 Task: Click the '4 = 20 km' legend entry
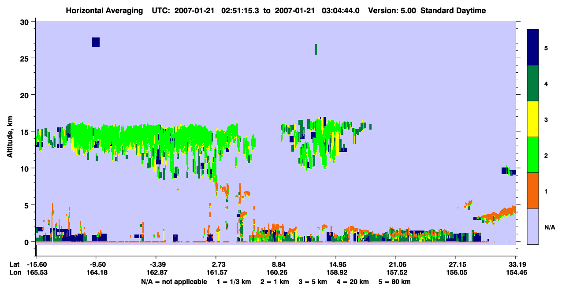[x=353, y=282]
